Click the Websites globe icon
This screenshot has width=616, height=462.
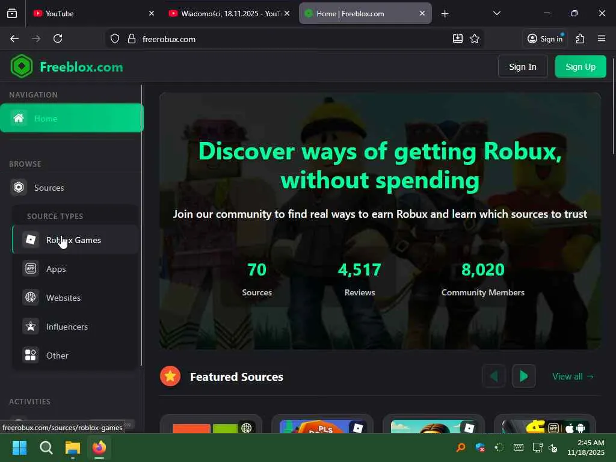[31, 297]
